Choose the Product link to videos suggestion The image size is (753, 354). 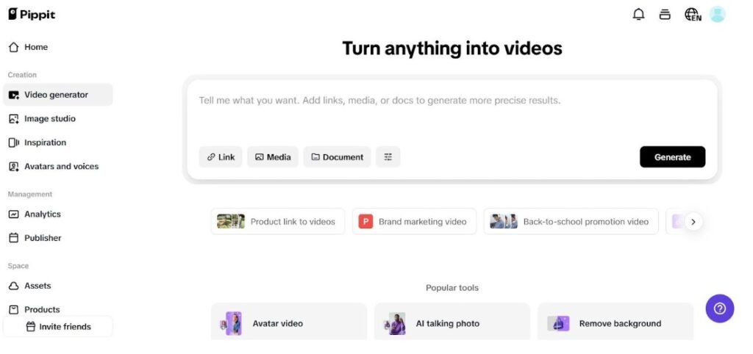pyautogui.click(x=278, y=222)
